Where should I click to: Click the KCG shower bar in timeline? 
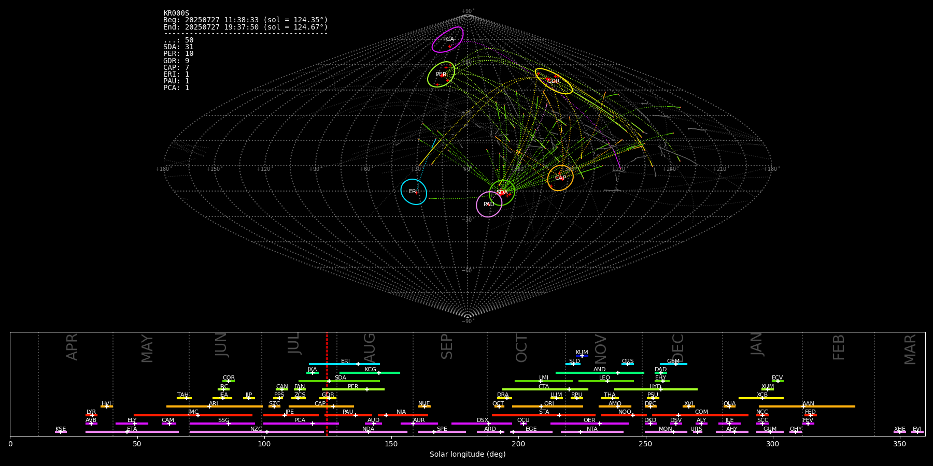coord(370,372)
